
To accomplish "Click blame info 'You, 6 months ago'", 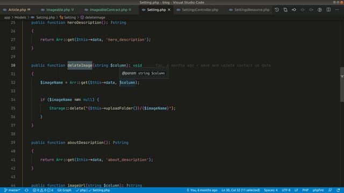I will click(x=202, y=190).
